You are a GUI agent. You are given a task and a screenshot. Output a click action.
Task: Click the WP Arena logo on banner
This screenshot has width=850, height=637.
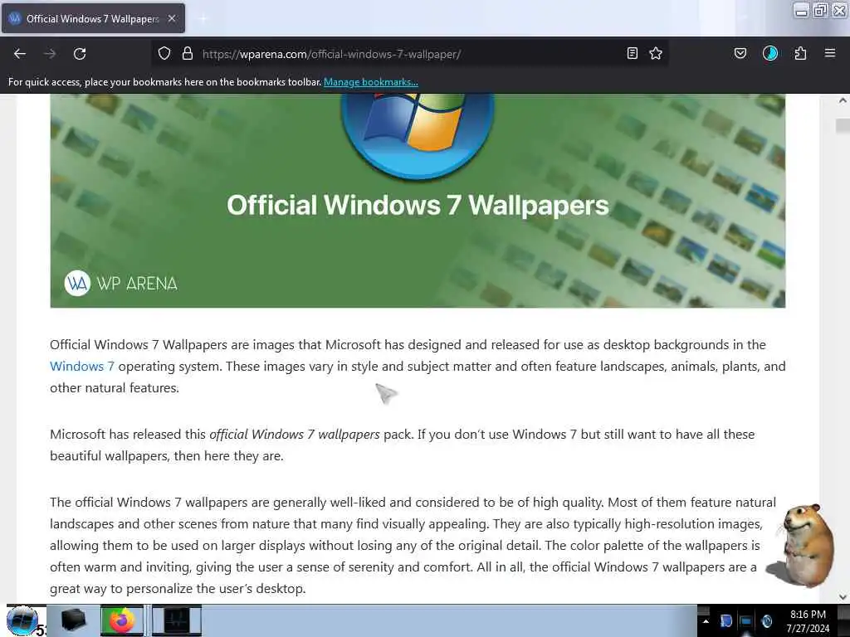coord(121,284)
